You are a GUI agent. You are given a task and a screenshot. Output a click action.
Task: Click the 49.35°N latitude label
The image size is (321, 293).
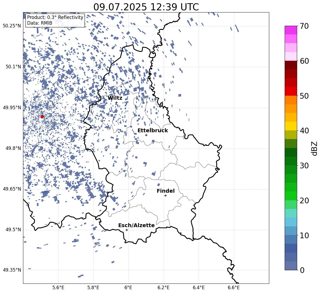click(12, 270)
